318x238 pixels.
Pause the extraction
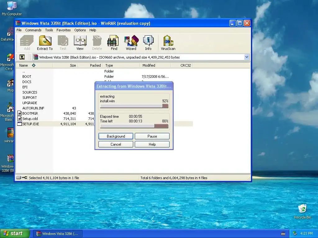[152, 136]
